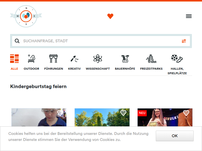Choose the Führungen arch icon
The image size is (202, 151).
click(x=54, y=59)
